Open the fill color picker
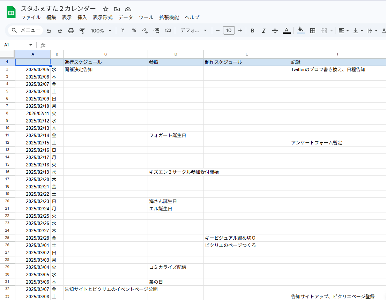Image resolution: width=386 pixels, height=300 pixels. (x=300, y=30)
